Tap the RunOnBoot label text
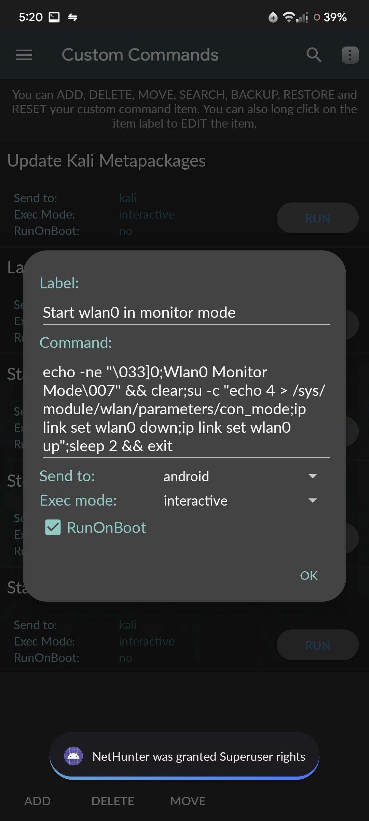 click(106, 527)
